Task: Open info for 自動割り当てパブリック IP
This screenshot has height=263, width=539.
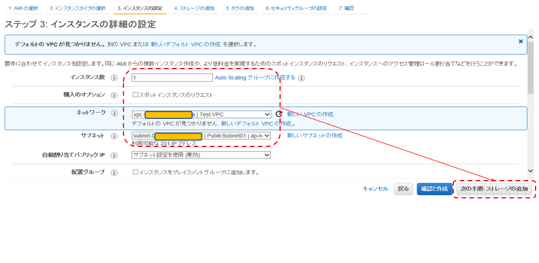Action: pyautogui.click(x=114, y=156)
